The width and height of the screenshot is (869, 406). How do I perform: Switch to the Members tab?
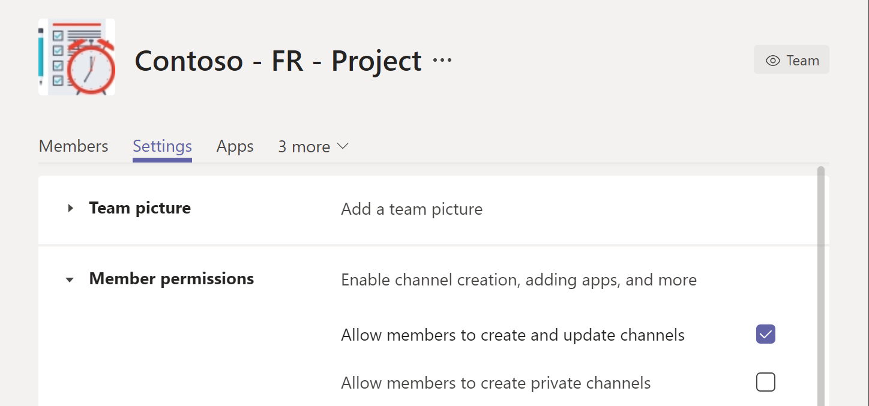pyautogui.click(x=73, y=146)
